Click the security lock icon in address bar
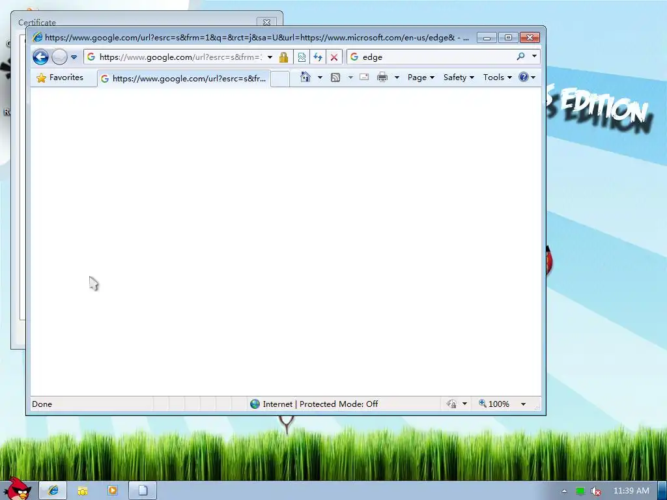The width and height of the screenshot is (667, 500). tap(284, 57)
